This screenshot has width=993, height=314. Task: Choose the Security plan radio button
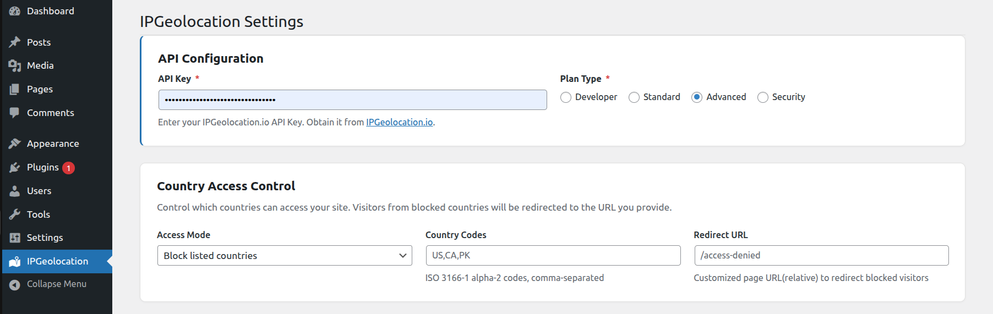click(x=763, y=97)
